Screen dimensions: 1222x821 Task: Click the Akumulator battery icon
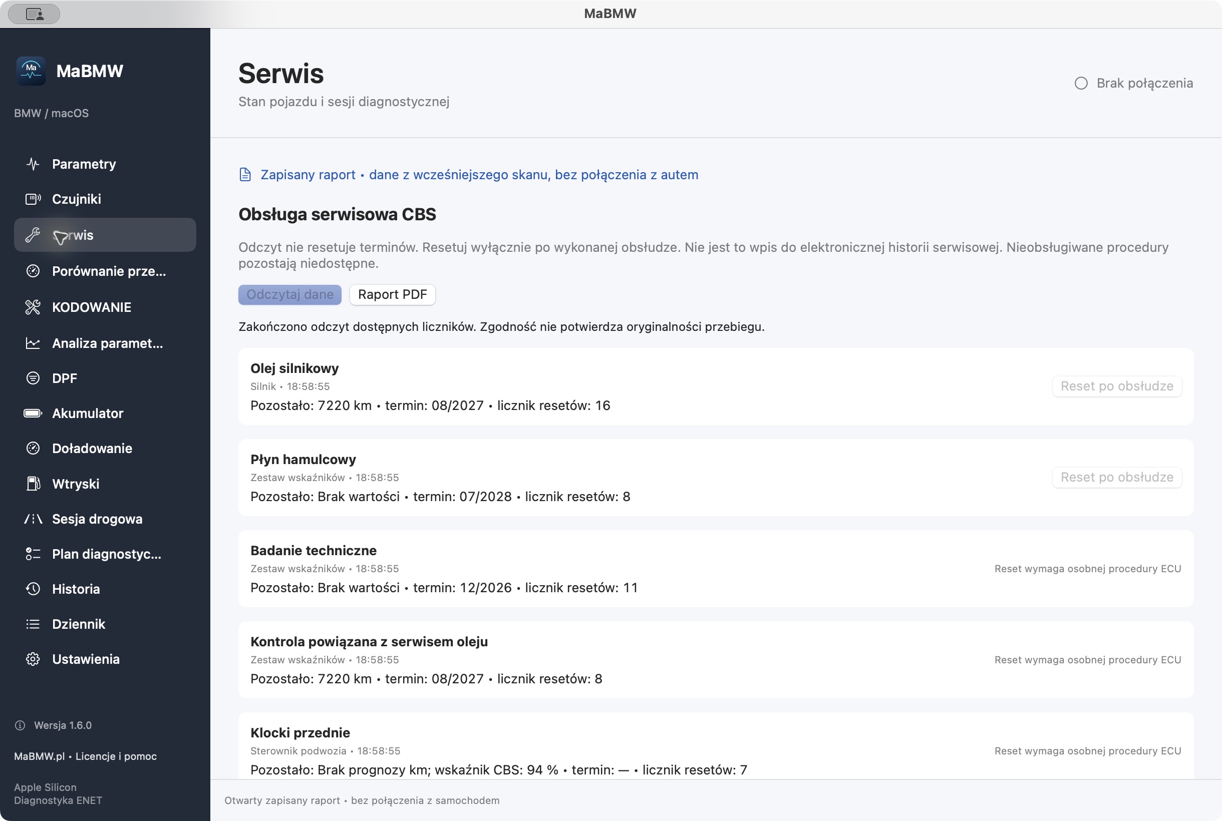[33, 413]
